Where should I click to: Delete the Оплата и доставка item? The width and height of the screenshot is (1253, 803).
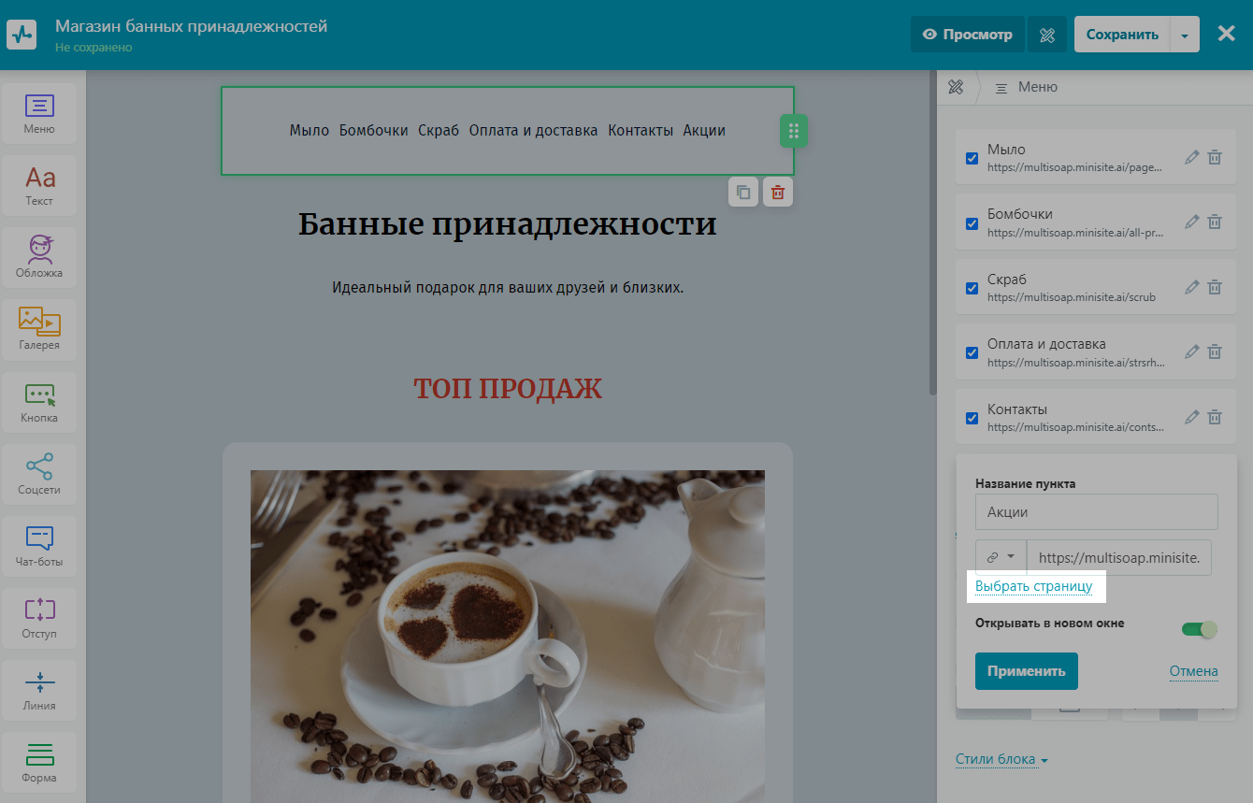(x=1214, y=351)
